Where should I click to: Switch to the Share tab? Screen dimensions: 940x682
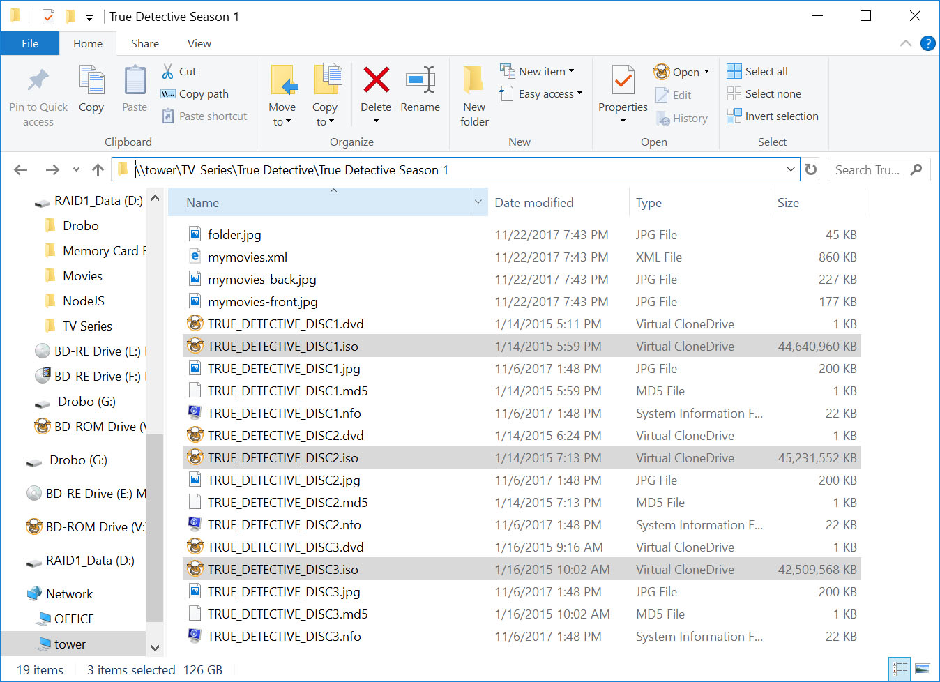[145, 43]
